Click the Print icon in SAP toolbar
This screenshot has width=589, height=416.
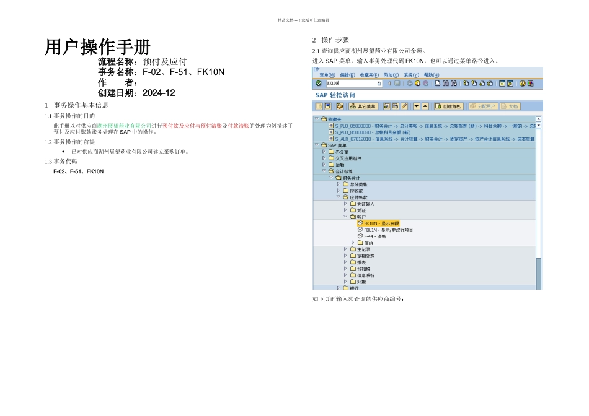tap(437, 83)
